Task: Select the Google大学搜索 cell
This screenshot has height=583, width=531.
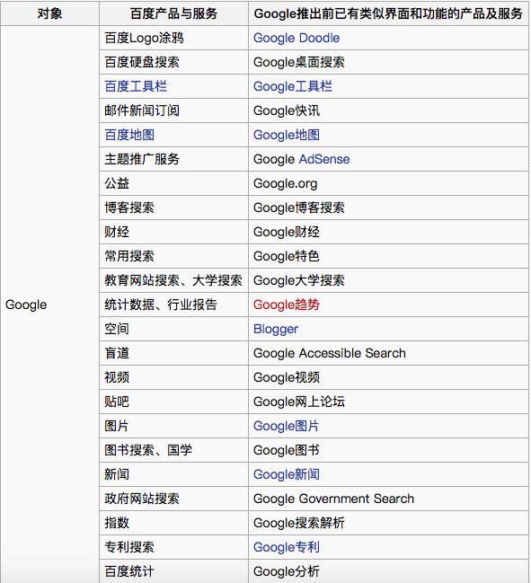Action: pyautogui.click(x=388, y=280)
